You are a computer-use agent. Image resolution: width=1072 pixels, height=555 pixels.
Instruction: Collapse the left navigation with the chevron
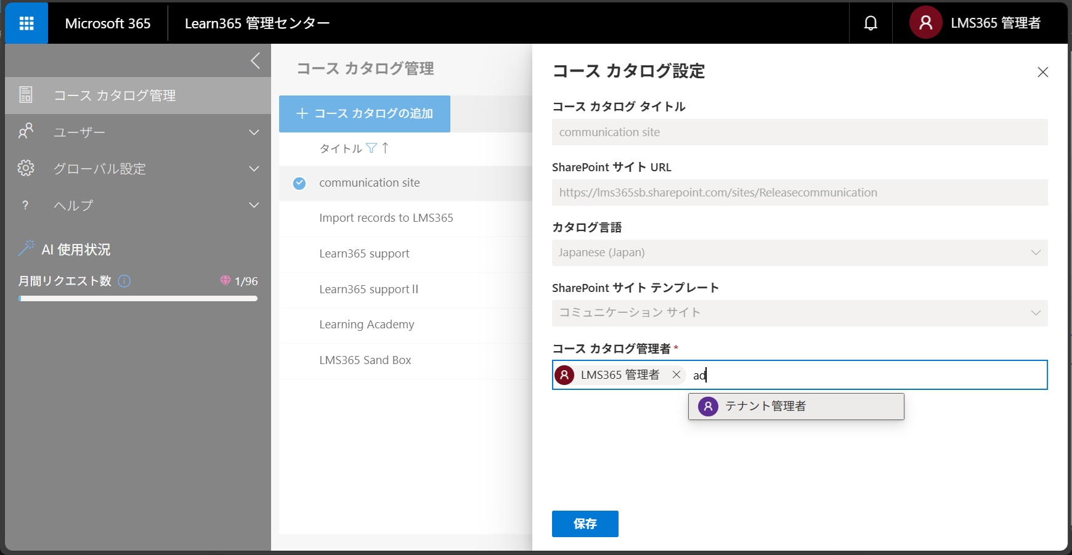256,60
